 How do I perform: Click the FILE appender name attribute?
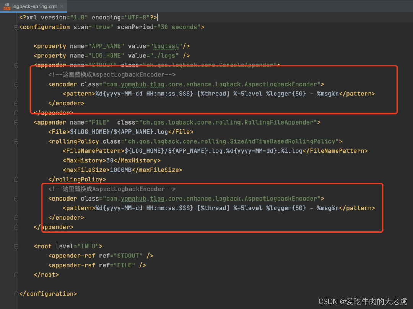[90, 122]
